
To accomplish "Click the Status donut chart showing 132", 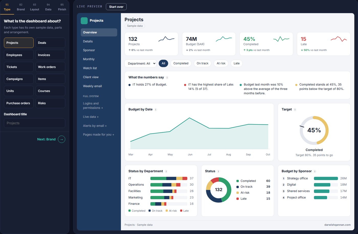I will point(219,190).
